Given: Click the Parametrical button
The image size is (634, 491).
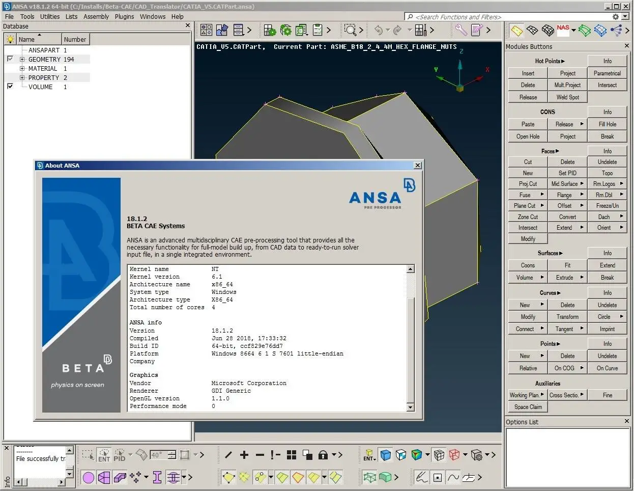Looking at the screenshot, I should [x=607, y=73].
